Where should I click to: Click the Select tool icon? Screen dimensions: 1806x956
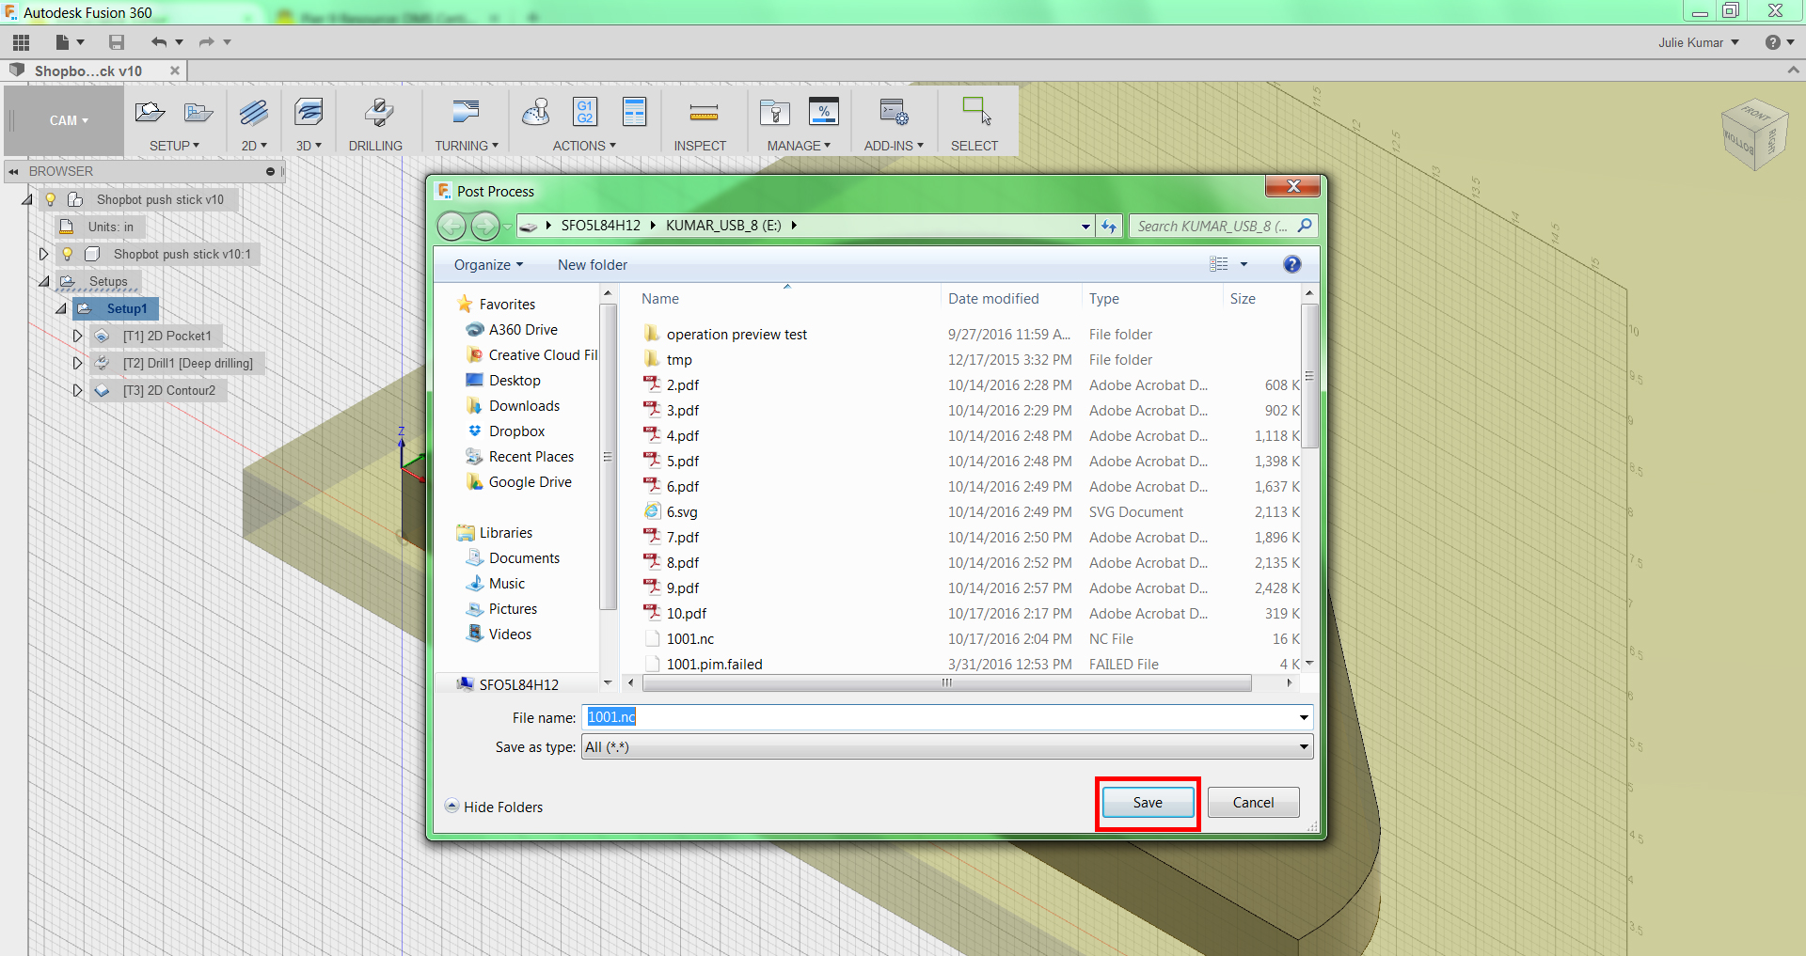tap(976, 111)
